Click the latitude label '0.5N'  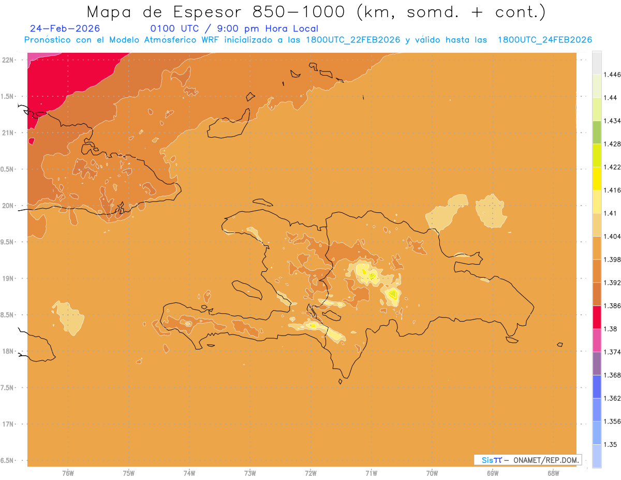(8, 169)
